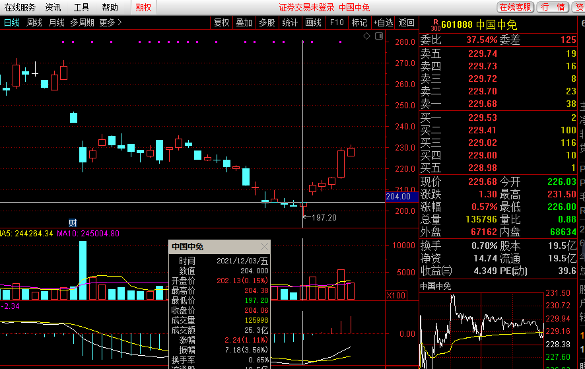Click stock title 601888 中国中免

[x=479, y=24]
